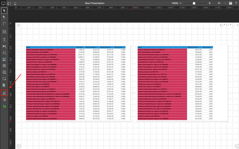The height and width of the screenshot is (149, 239).
Task: Click the Written Premium header beside Loss Paid
Action: [92, 47]
